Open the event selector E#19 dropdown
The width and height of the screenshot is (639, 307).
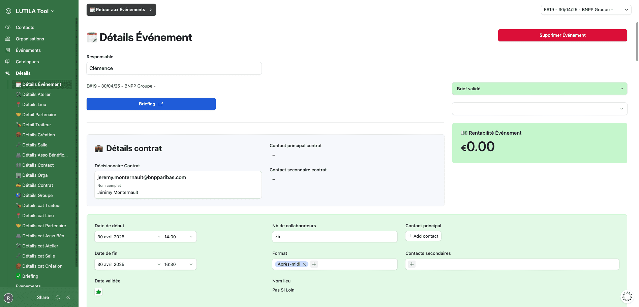click(x=586, y=10)
